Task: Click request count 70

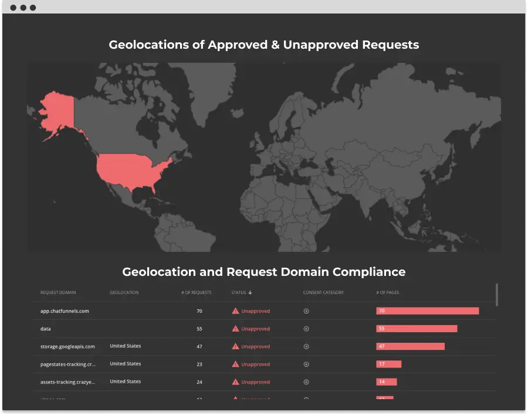Action: coord(199,311)
